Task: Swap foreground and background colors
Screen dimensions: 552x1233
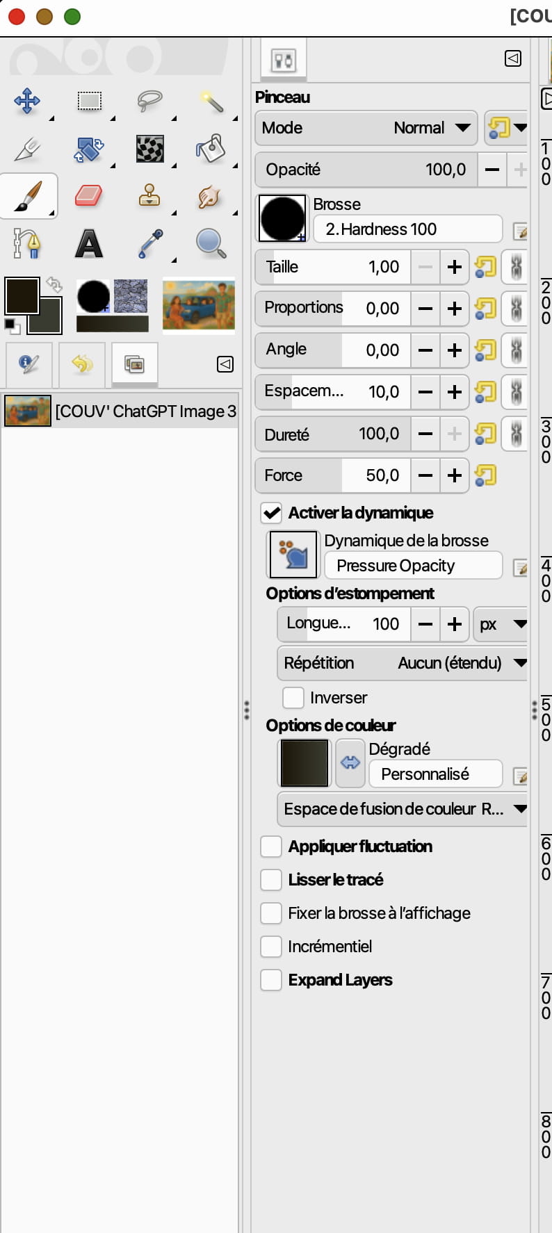Action: [x=54, y=284]
